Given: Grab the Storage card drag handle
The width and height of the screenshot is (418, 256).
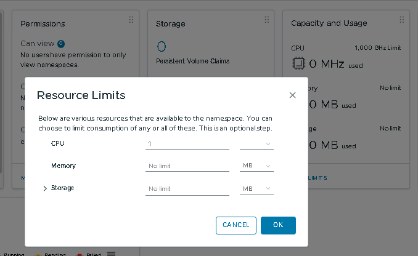Looking at the screenshot, I should coord(266,20).
